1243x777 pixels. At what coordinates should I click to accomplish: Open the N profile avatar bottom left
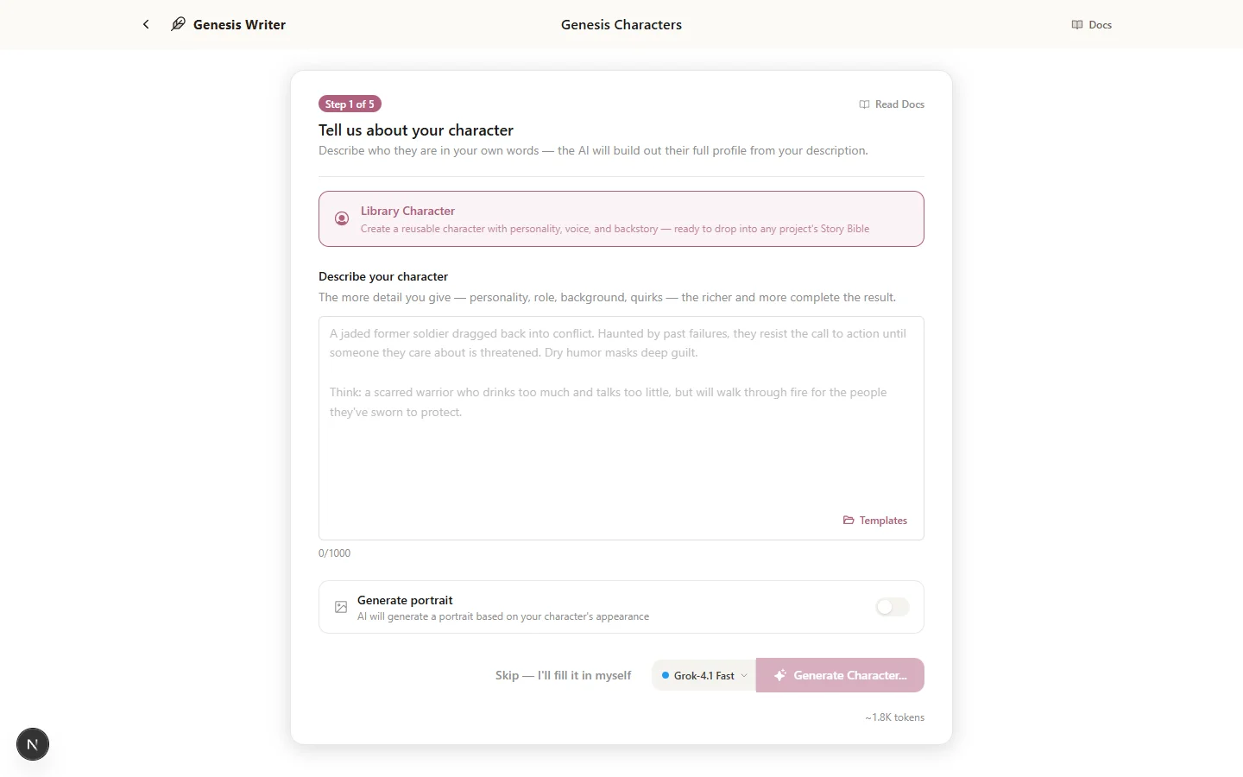pyautogui.click(x=32, y=744)
